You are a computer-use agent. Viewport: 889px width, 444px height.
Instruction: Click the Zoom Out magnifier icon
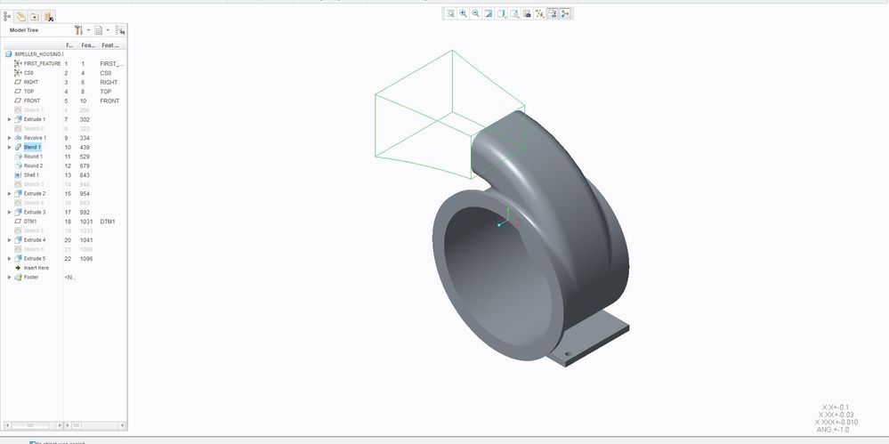click(x=476, y=13)
